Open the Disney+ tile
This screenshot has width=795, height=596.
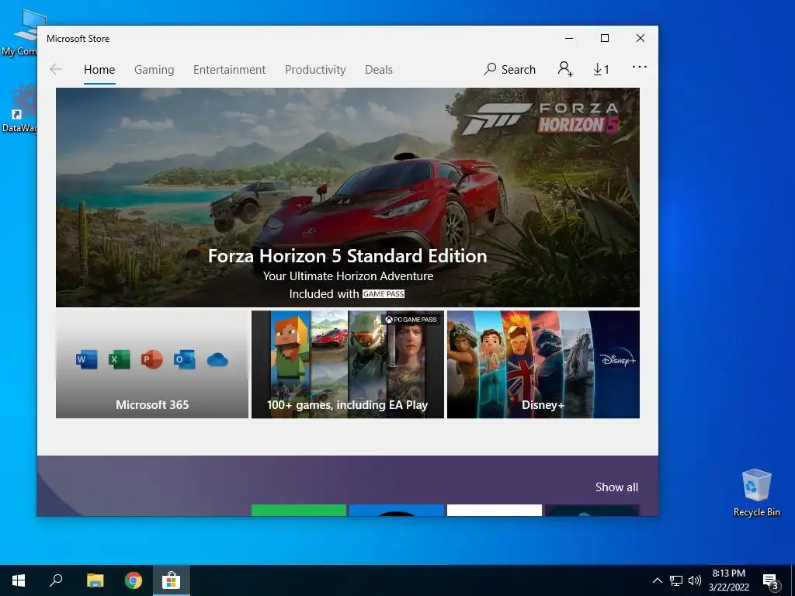pyautogui.click(x=543, y=365)
